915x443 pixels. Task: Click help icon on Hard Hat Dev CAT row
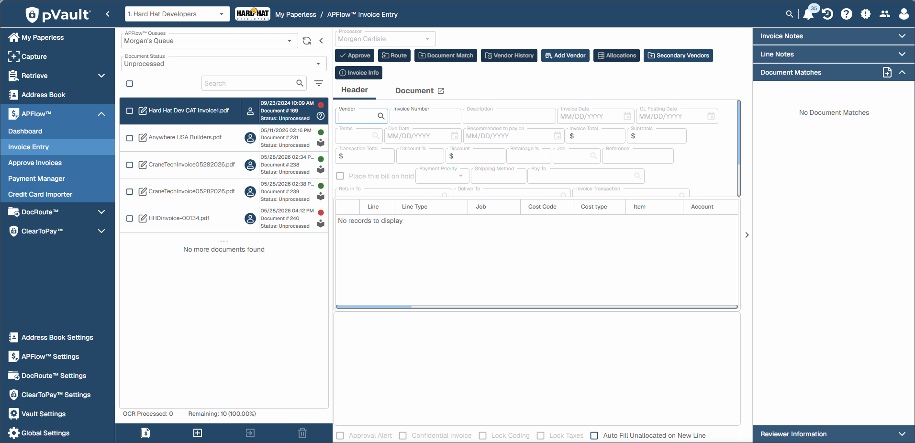tap(321, 116)
